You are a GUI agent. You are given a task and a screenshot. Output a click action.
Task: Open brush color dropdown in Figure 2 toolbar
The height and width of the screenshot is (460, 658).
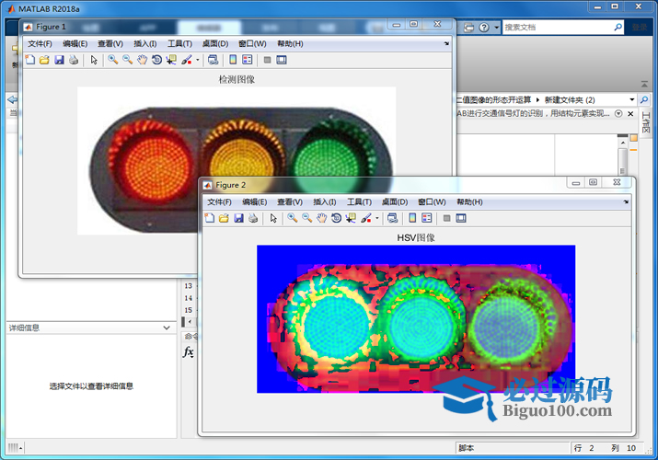376,218
